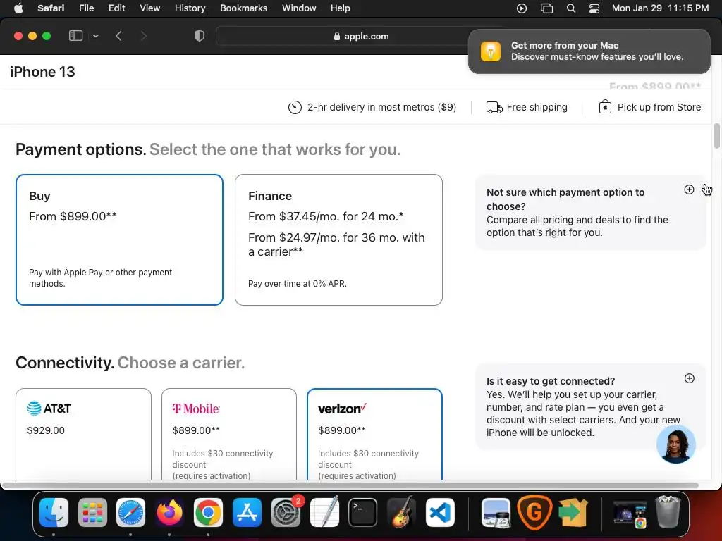The image size is (722, 541).
Task: Open the Window menu
Action: point(299,8)
